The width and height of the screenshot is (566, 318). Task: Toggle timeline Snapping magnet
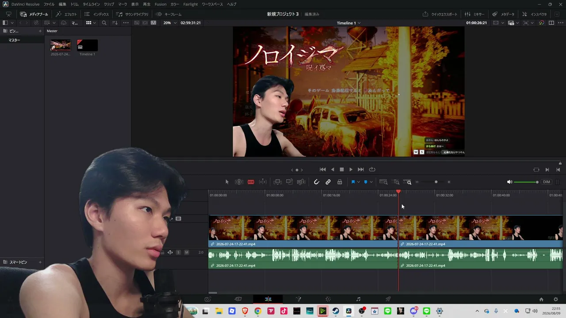317,182
